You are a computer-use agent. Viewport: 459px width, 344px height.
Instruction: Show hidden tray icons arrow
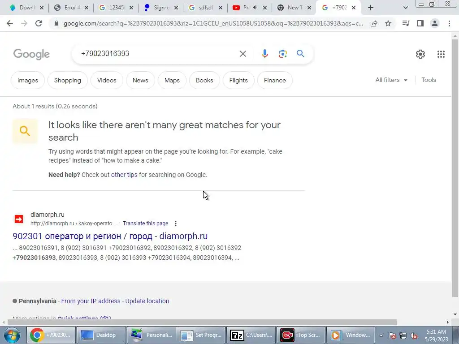click(381, 336)
